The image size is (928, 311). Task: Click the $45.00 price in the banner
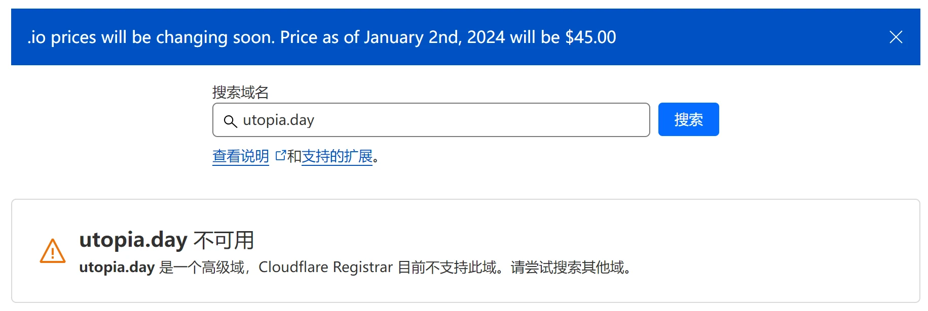[590, 37]
